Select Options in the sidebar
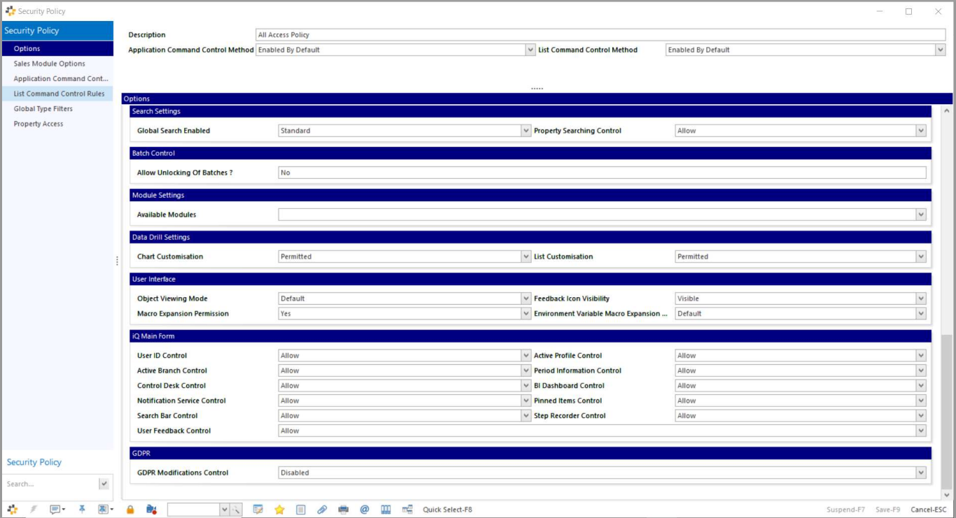Screen dimensions: 956x518 [57, 48]
